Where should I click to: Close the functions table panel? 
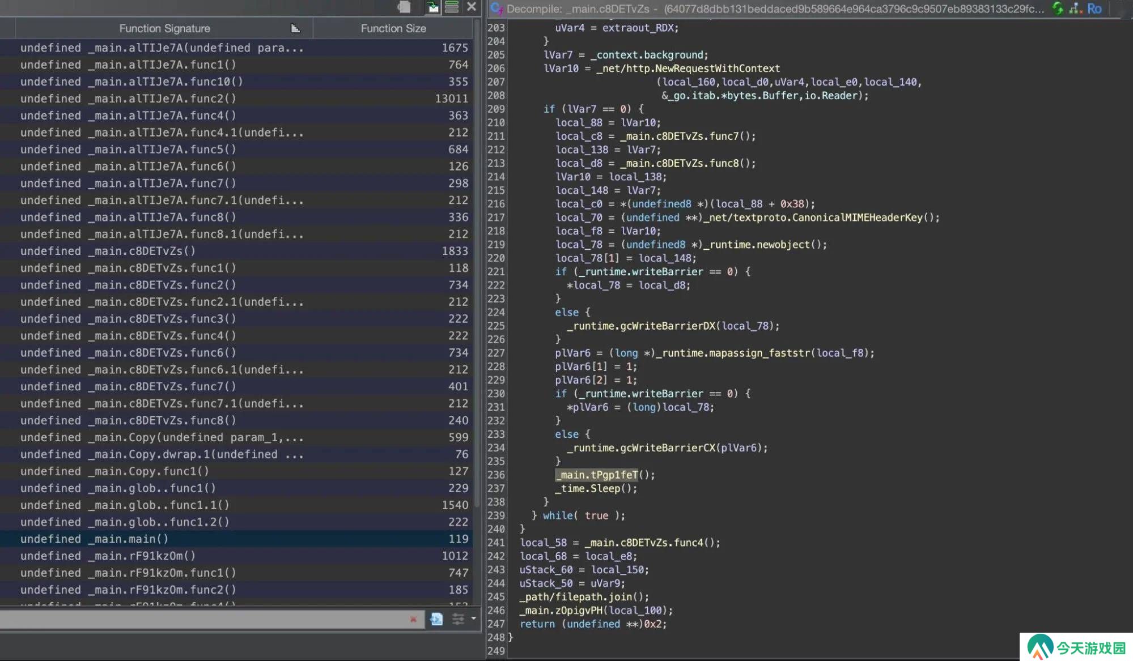point(472,7)
